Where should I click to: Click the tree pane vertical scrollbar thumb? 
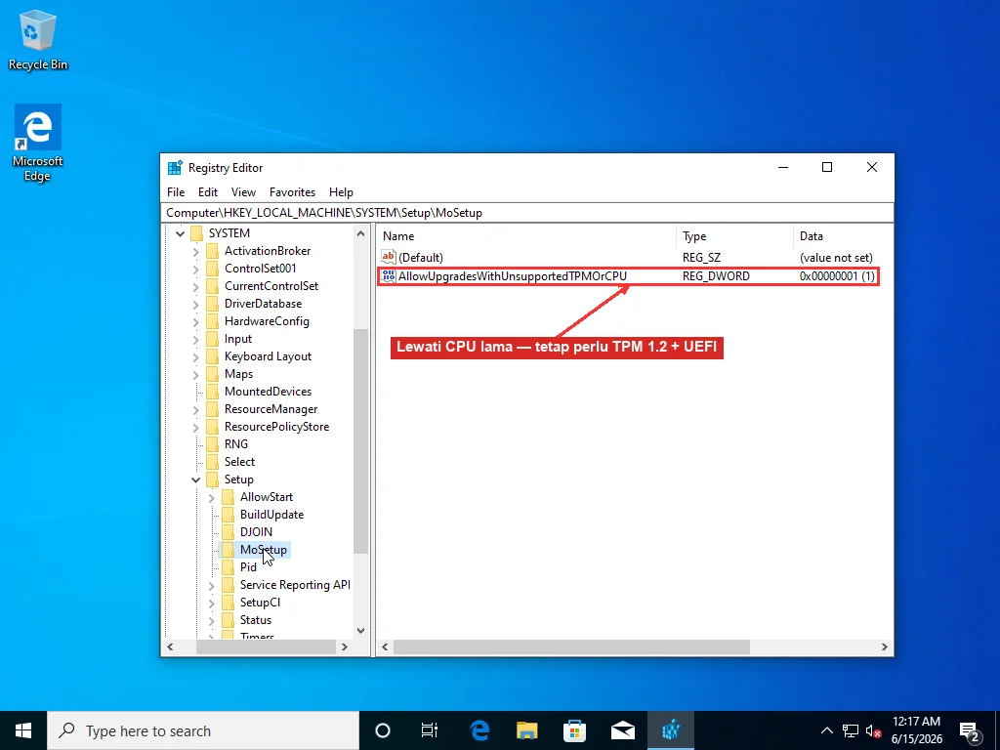pyautogui.click(x=361, y=441)
